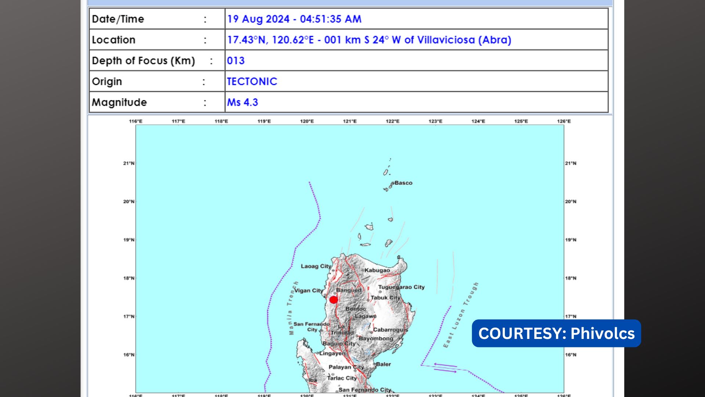This screenshot has height=397, width=705.
Task: Select the magnitude value 'Ms 4.3'
Action: pyautogui.click(x=242, y=102)
